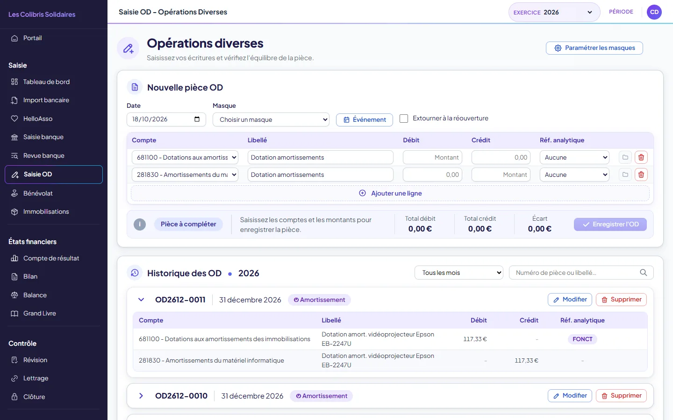This screenshot has height=420, width=673.
Task: Open Réf. analytique dropdown on the 681100 line
Action: click(x=574, y=157)
